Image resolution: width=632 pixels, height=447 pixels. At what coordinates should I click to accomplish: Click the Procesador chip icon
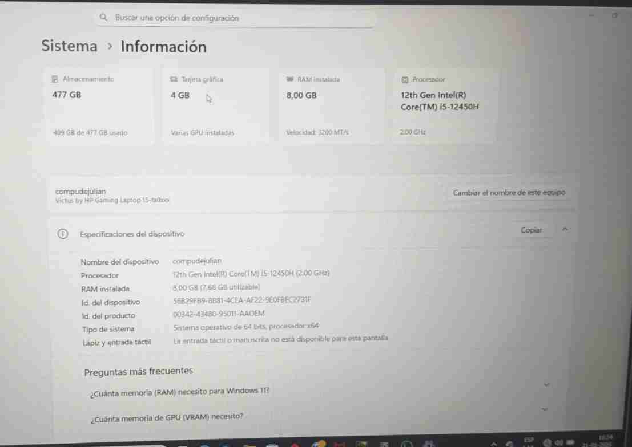(x=405, y=80)
